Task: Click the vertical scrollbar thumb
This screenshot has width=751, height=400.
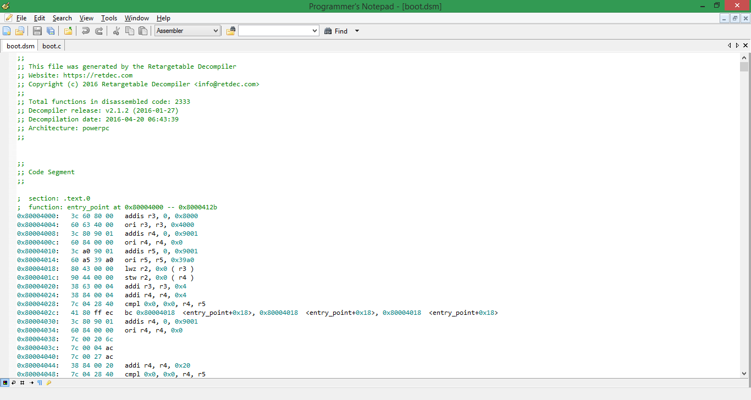Action: 744,67
